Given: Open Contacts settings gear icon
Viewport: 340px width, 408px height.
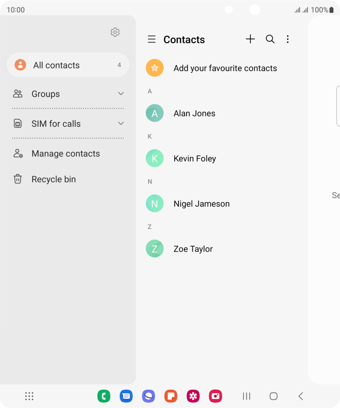Looking at the screenshot, I should point(115,32).
